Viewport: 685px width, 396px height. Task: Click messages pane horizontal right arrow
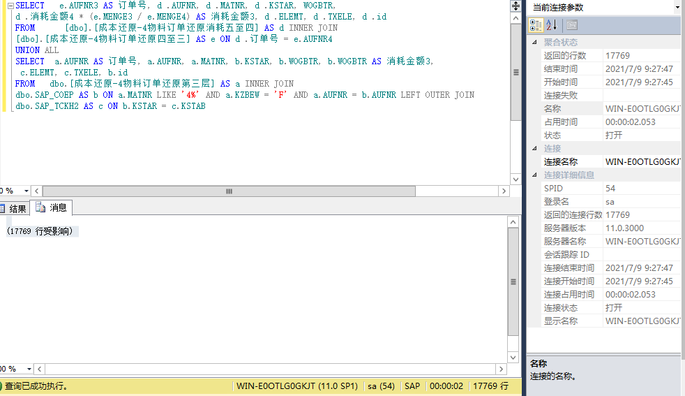click(502, 369)
